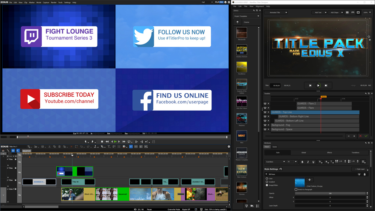Collapse the 3D Face section

click(x=266, y=174)
